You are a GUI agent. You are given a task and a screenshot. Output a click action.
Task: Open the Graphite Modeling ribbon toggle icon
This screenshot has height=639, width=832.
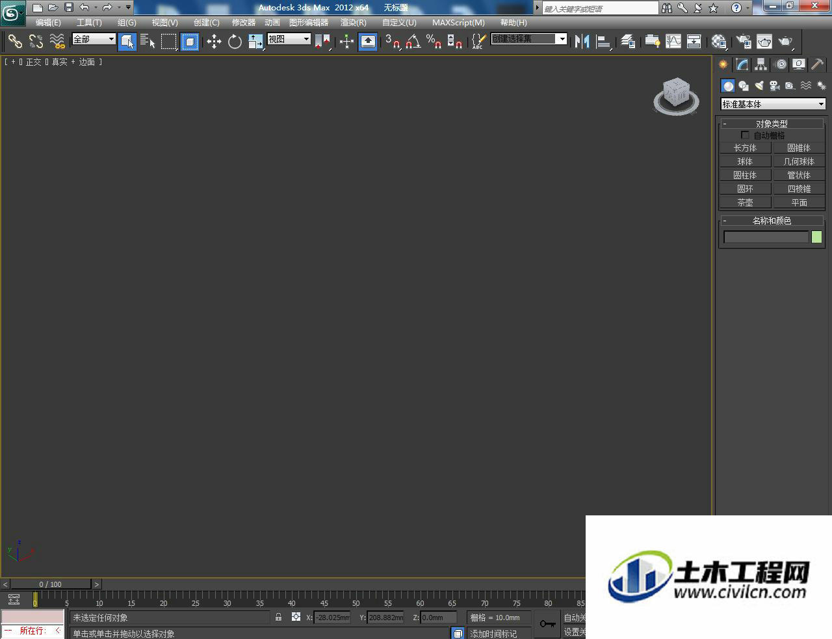click(x=652, y=42)
